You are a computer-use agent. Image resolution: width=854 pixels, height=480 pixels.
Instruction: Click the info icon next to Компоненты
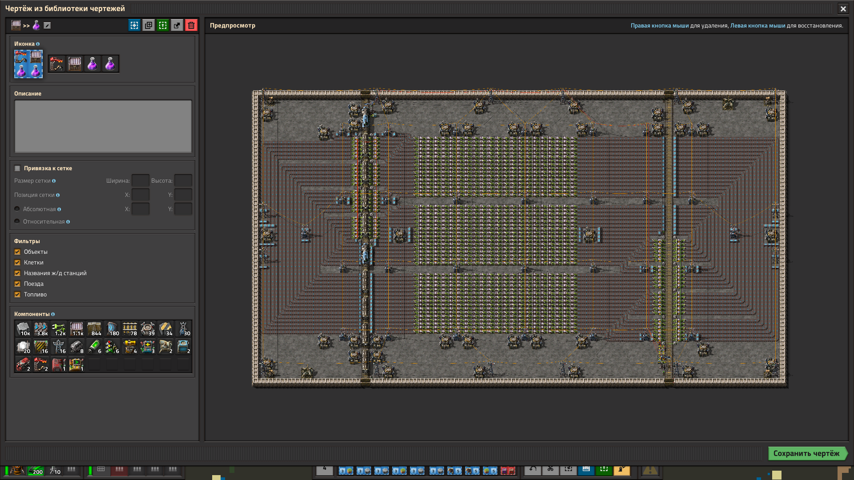[53, 314]
